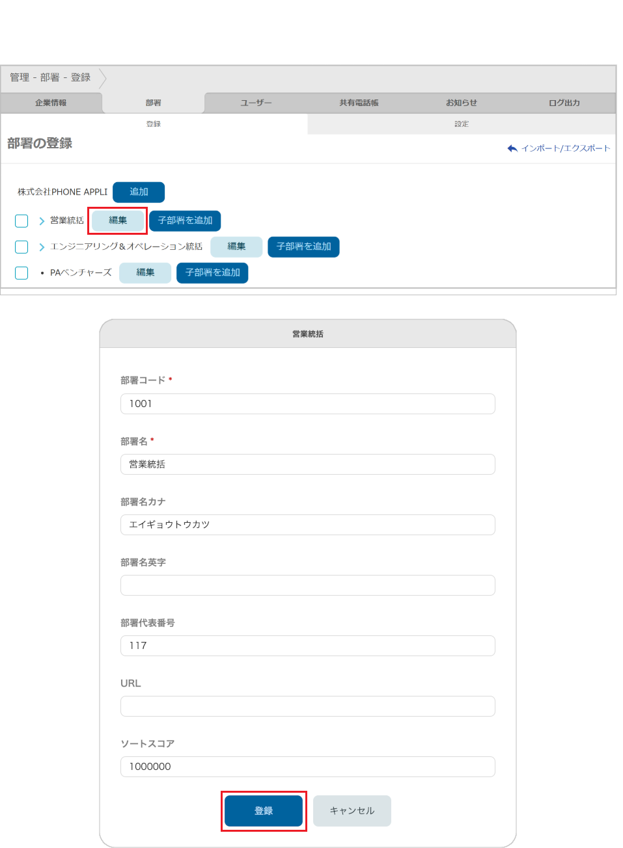
Task: Check the 営業統括 department checkbox
Action: pyautogui.click(x=21, y=220)
